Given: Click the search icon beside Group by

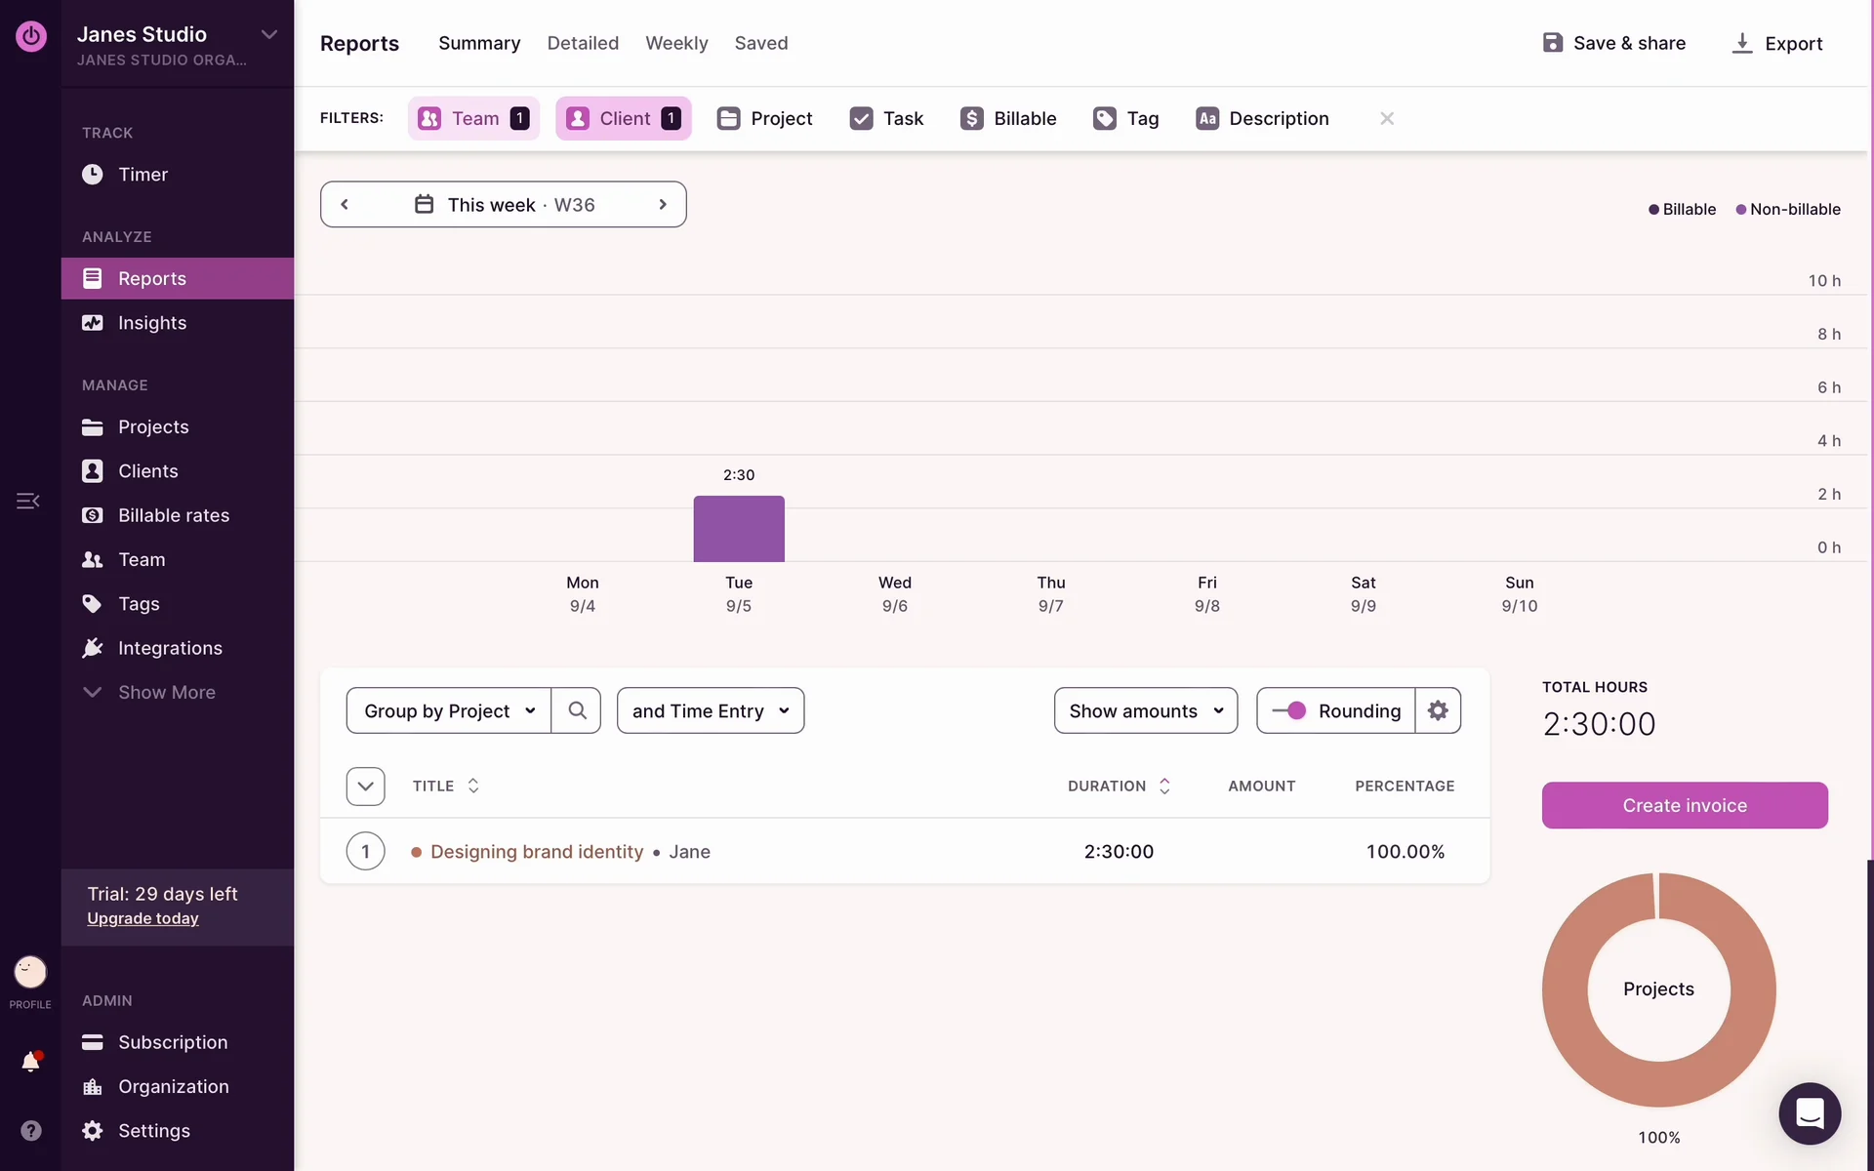Looking at the screenshot, I should coord(577,710).
